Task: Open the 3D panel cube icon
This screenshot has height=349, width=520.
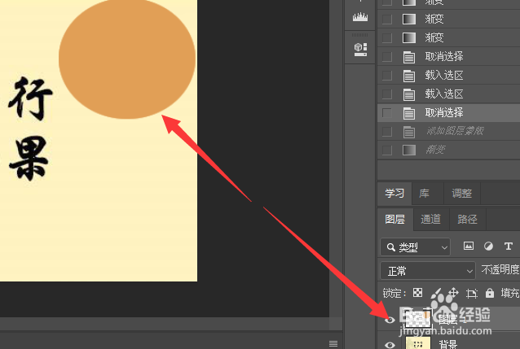Action: coord(360,49)
